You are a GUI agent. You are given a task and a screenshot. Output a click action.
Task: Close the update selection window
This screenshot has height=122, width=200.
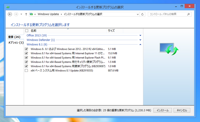tap(189, 6)
